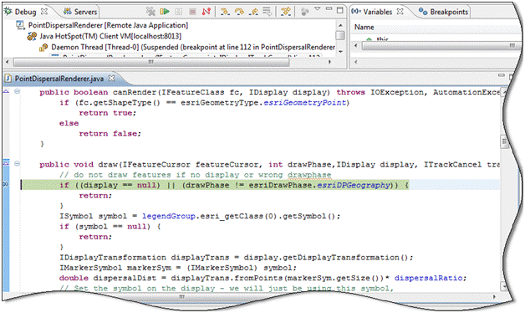
Task: Collapse the canRender method fold marker
Action: pos(17,91)
